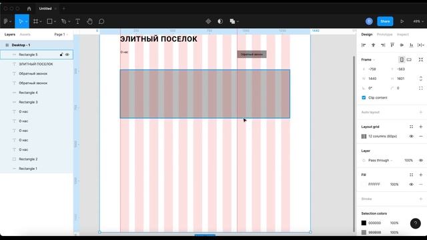Click the Create component icon
427x240 pixels.
(x=208, y=21)
